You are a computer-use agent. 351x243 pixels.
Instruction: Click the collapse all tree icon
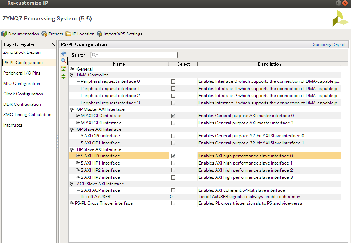tap(64, 68)
